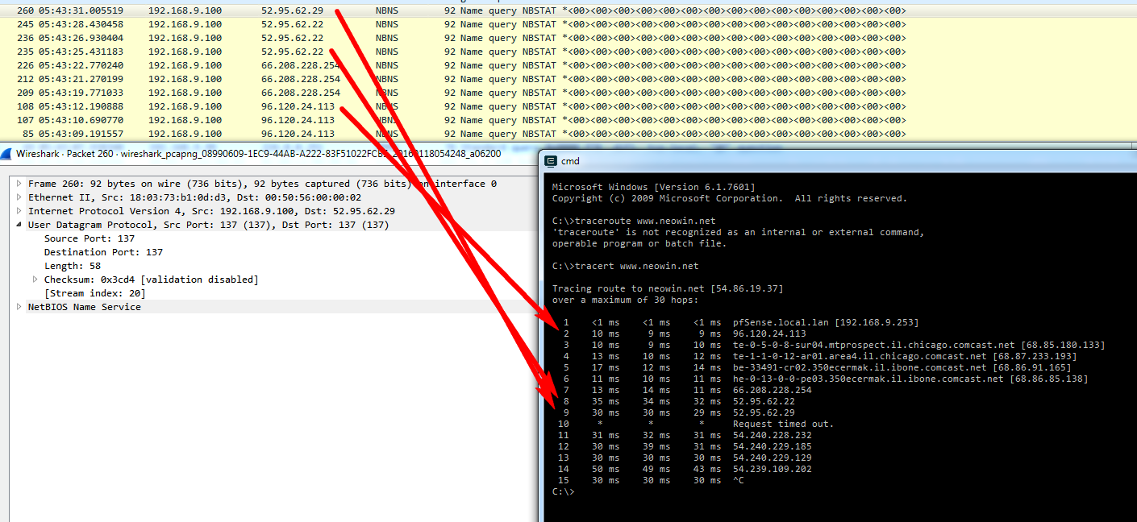Collapse the User Datagram Protocol section
Screen dimensions: 1137x522
click(20, 224)
